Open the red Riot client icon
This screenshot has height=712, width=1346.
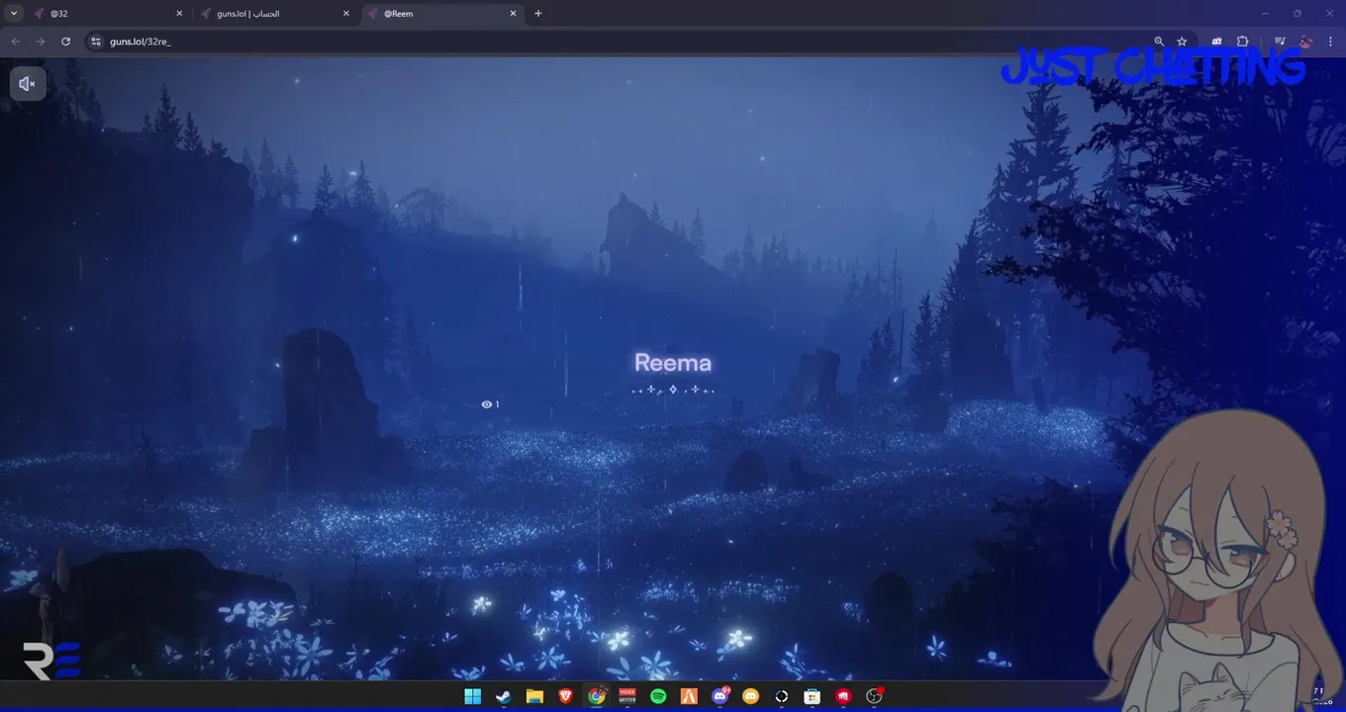pyautogui.click(x=843, y=696)
